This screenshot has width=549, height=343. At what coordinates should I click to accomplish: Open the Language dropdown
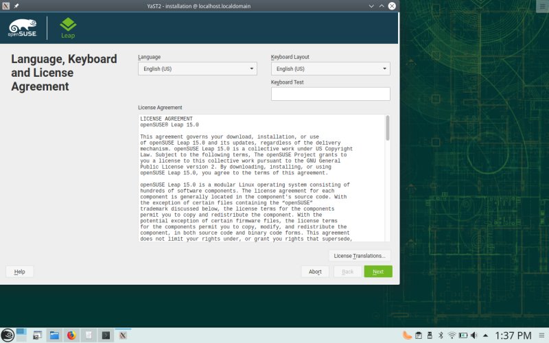[x=198, y=69]
